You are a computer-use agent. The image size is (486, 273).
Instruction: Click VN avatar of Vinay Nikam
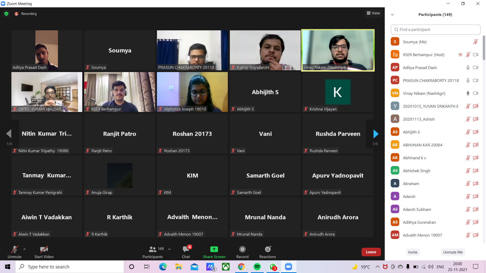pos(395,93)
